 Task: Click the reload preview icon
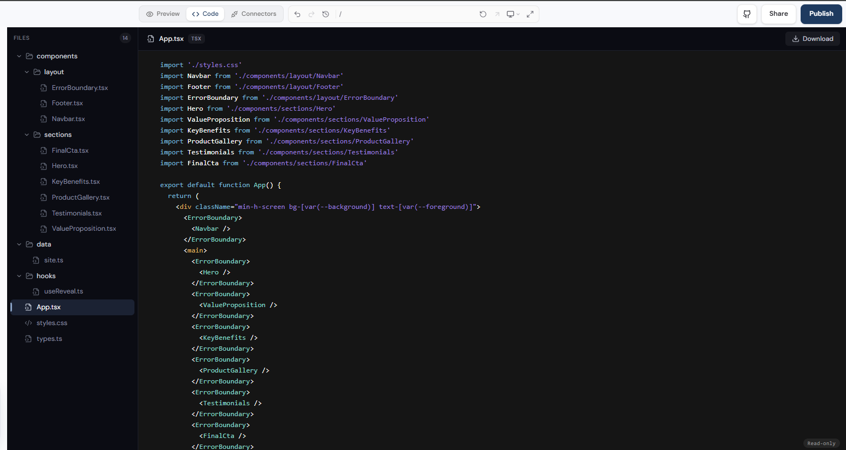[x=483, y=14]
